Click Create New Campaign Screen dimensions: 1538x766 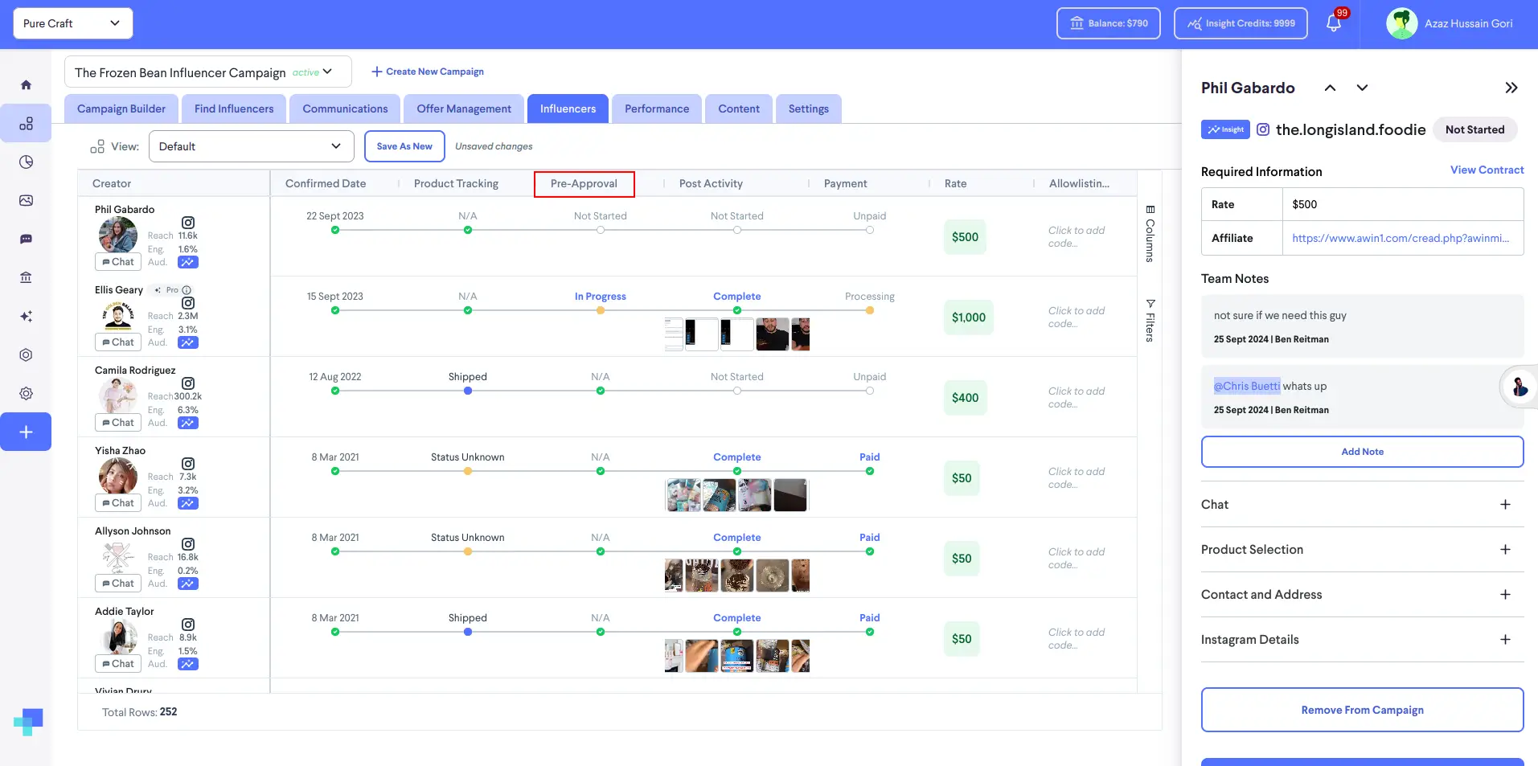[428, 72]
